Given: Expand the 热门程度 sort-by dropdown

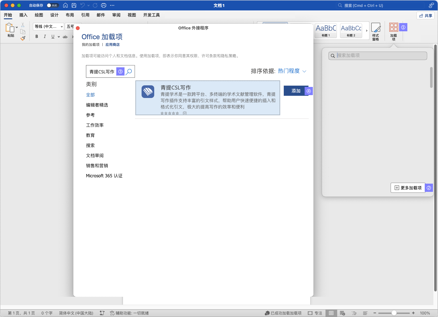Looking at the screenshot, I should [x=292, y=71].
